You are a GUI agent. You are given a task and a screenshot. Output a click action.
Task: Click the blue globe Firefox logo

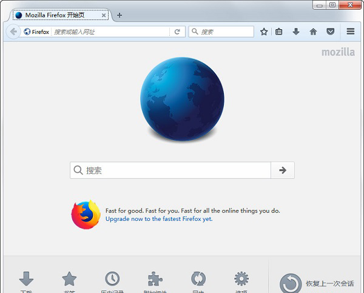(x=182, y=99)
